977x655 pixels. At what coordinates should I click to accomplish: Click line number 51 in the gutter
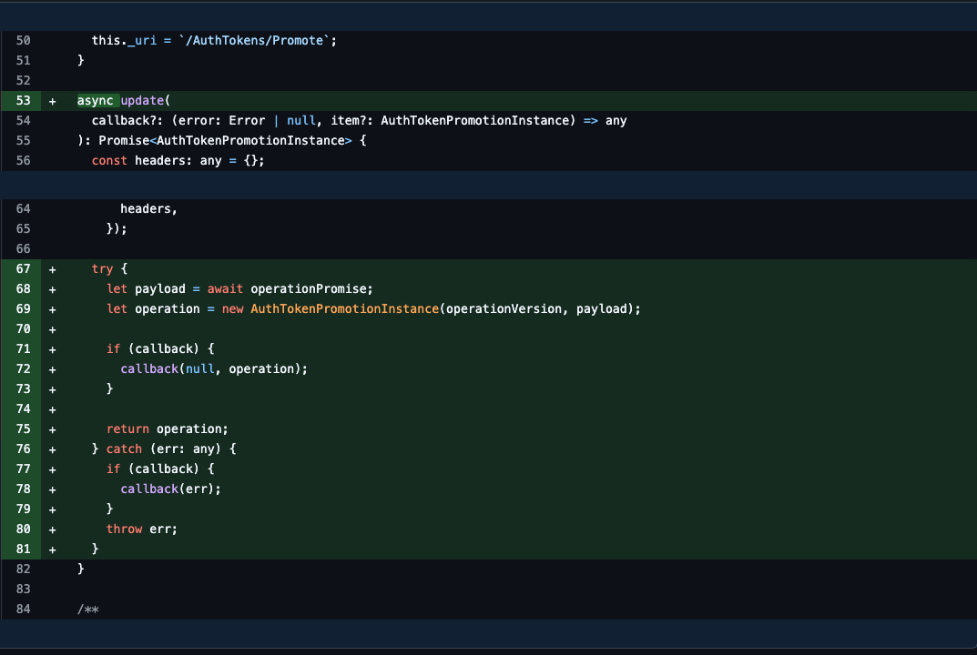click(x=23, y=60)
